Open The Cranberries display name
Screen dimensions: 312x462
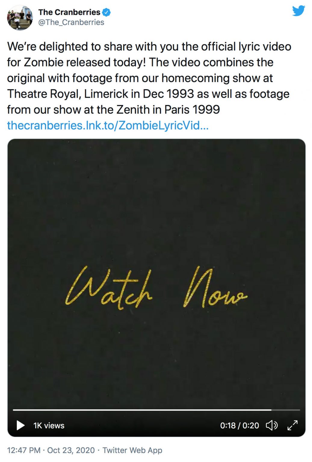(x=69, y=12)
